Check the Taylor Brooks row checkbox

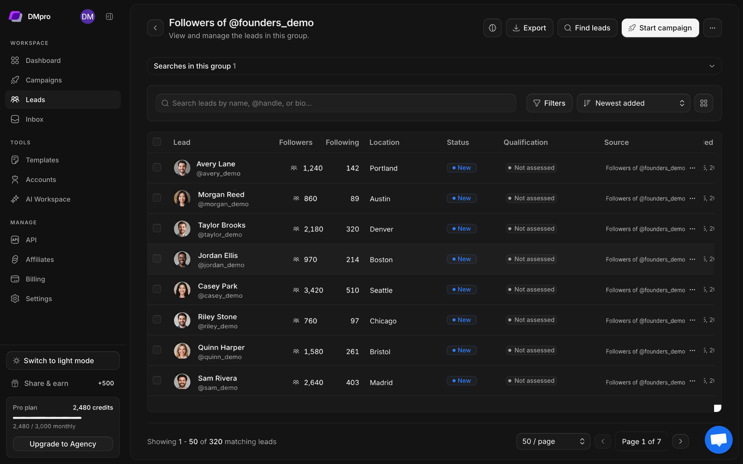pos(157,228)
